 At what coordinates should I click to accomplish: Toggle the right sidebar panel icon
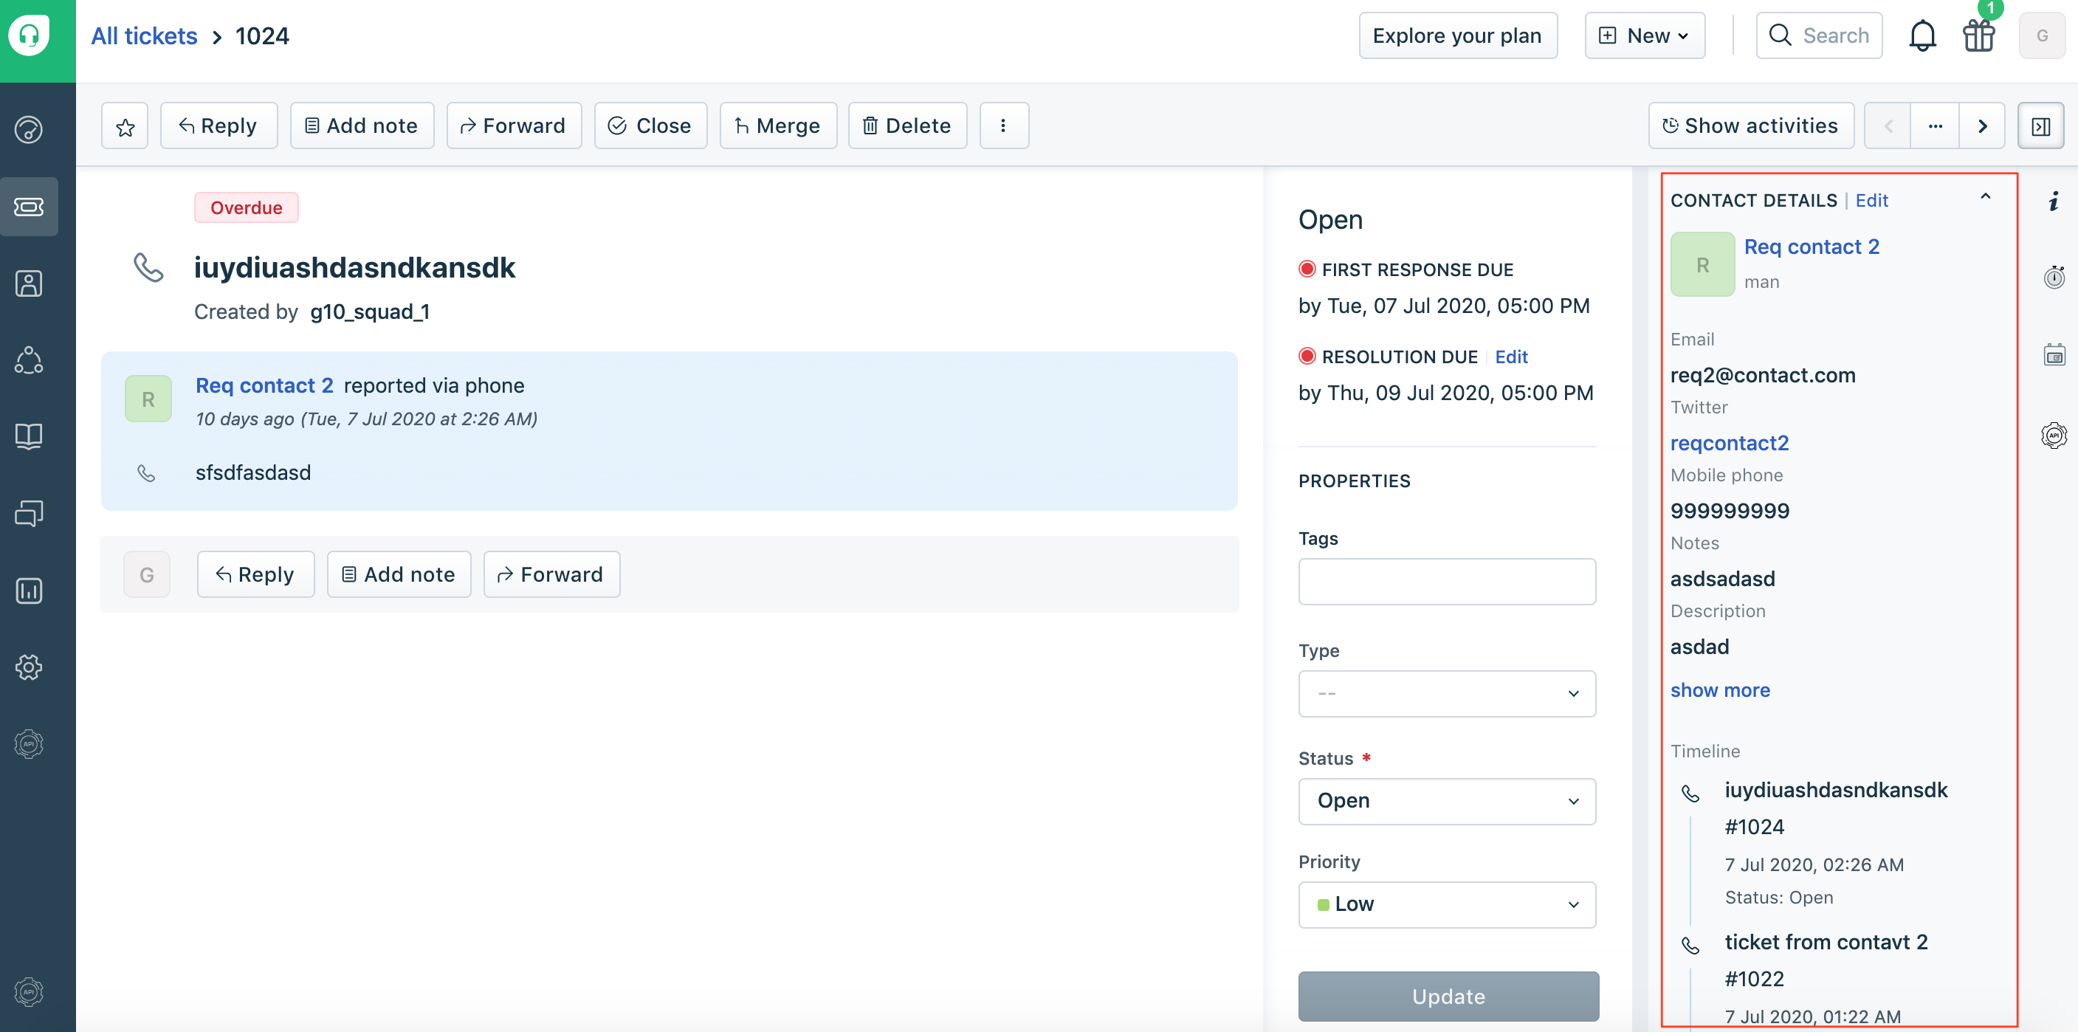(x=2041, y=126)
